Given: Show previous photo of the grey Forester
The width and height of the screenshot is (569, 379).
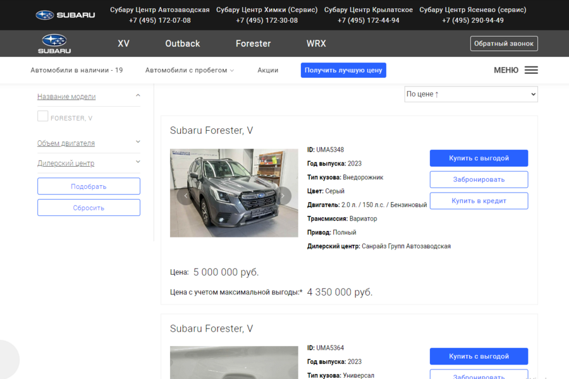Looking at the screenshot, I should coord(185,196).
